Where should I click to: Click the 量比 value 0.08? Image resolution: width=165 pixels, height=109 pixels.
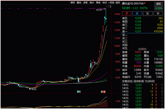[x=160, y=56]
